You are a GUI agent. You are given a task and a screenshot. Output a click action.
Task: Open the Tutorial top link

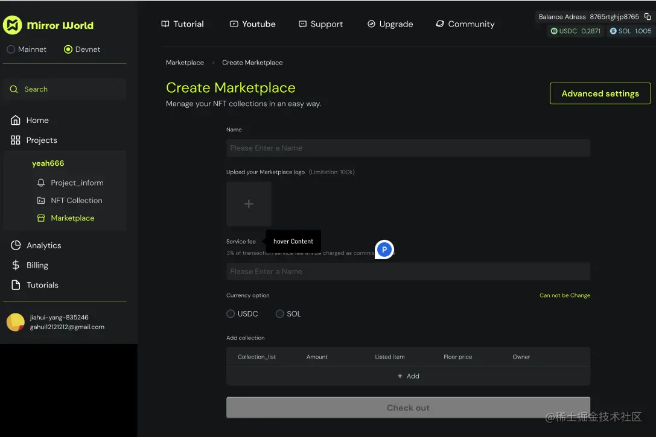(x=188, y=24)
